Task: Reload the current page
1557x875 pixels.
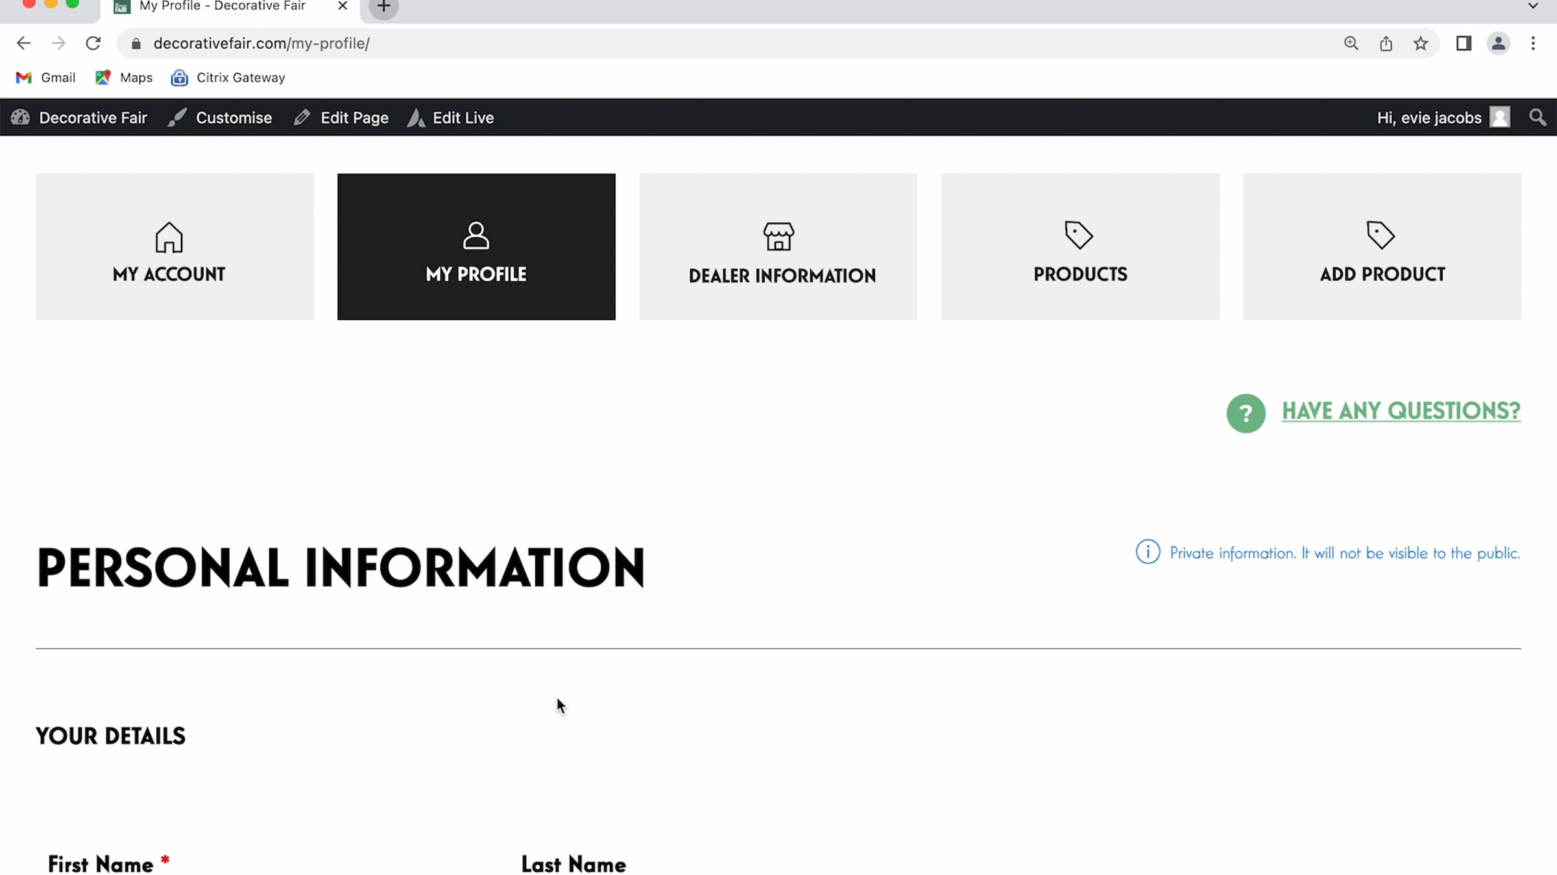Action: (x=93, y=43)
